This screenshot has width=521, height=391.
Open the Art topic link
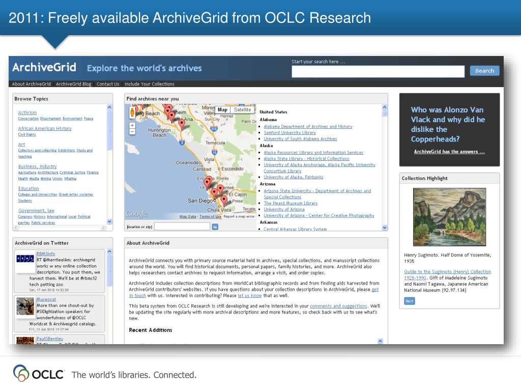(x=21, y=145)
